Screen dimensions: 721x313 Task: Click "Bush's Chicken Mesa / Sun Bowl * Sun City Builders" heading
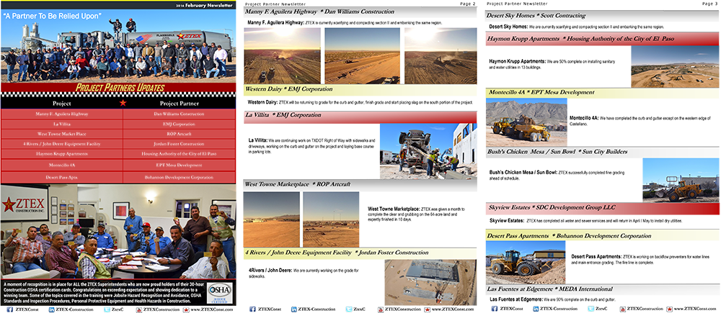pos(558,151)
